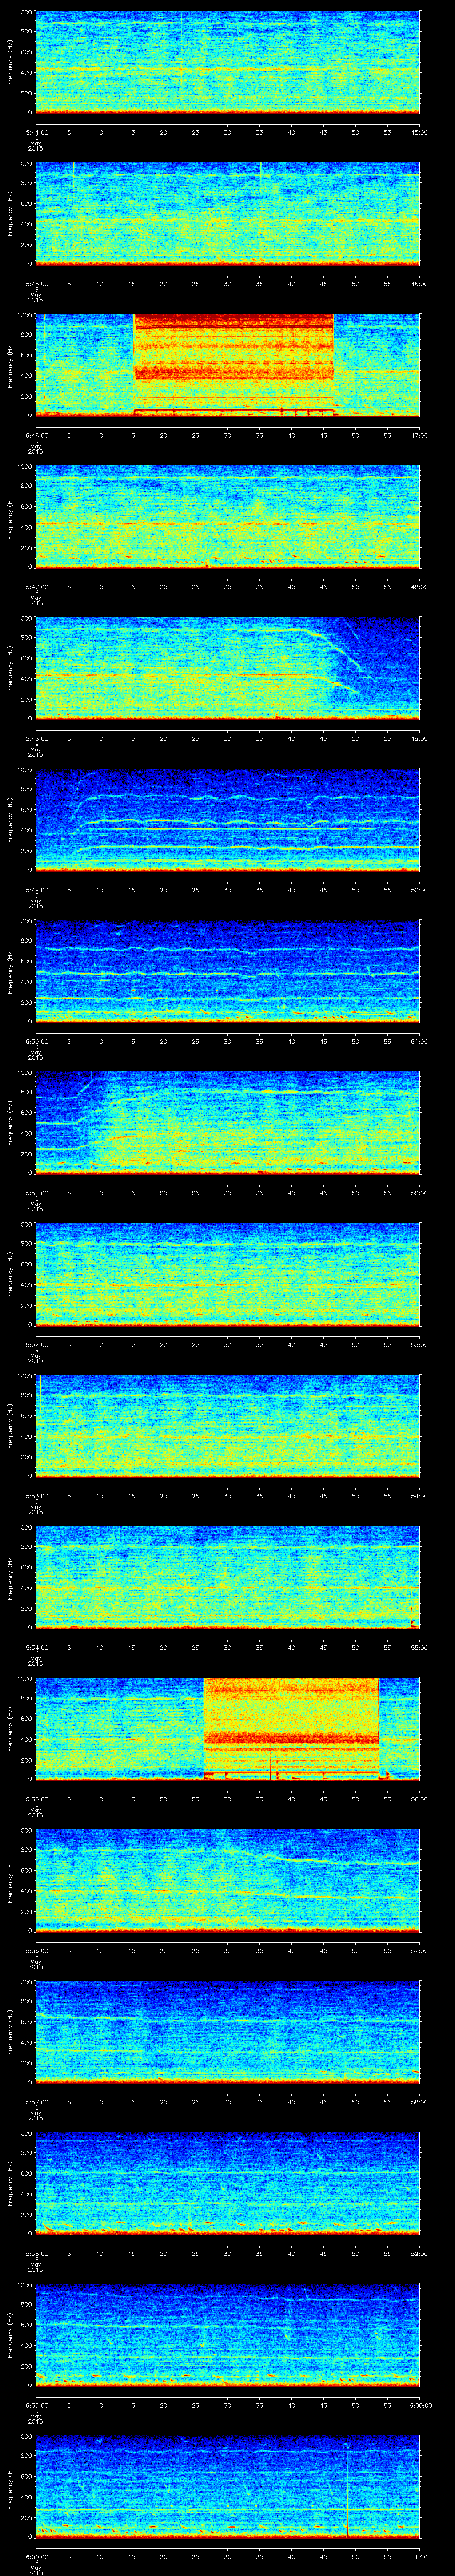Click the 30-second tick label under 5:48:00 panel

click(227, 738)
